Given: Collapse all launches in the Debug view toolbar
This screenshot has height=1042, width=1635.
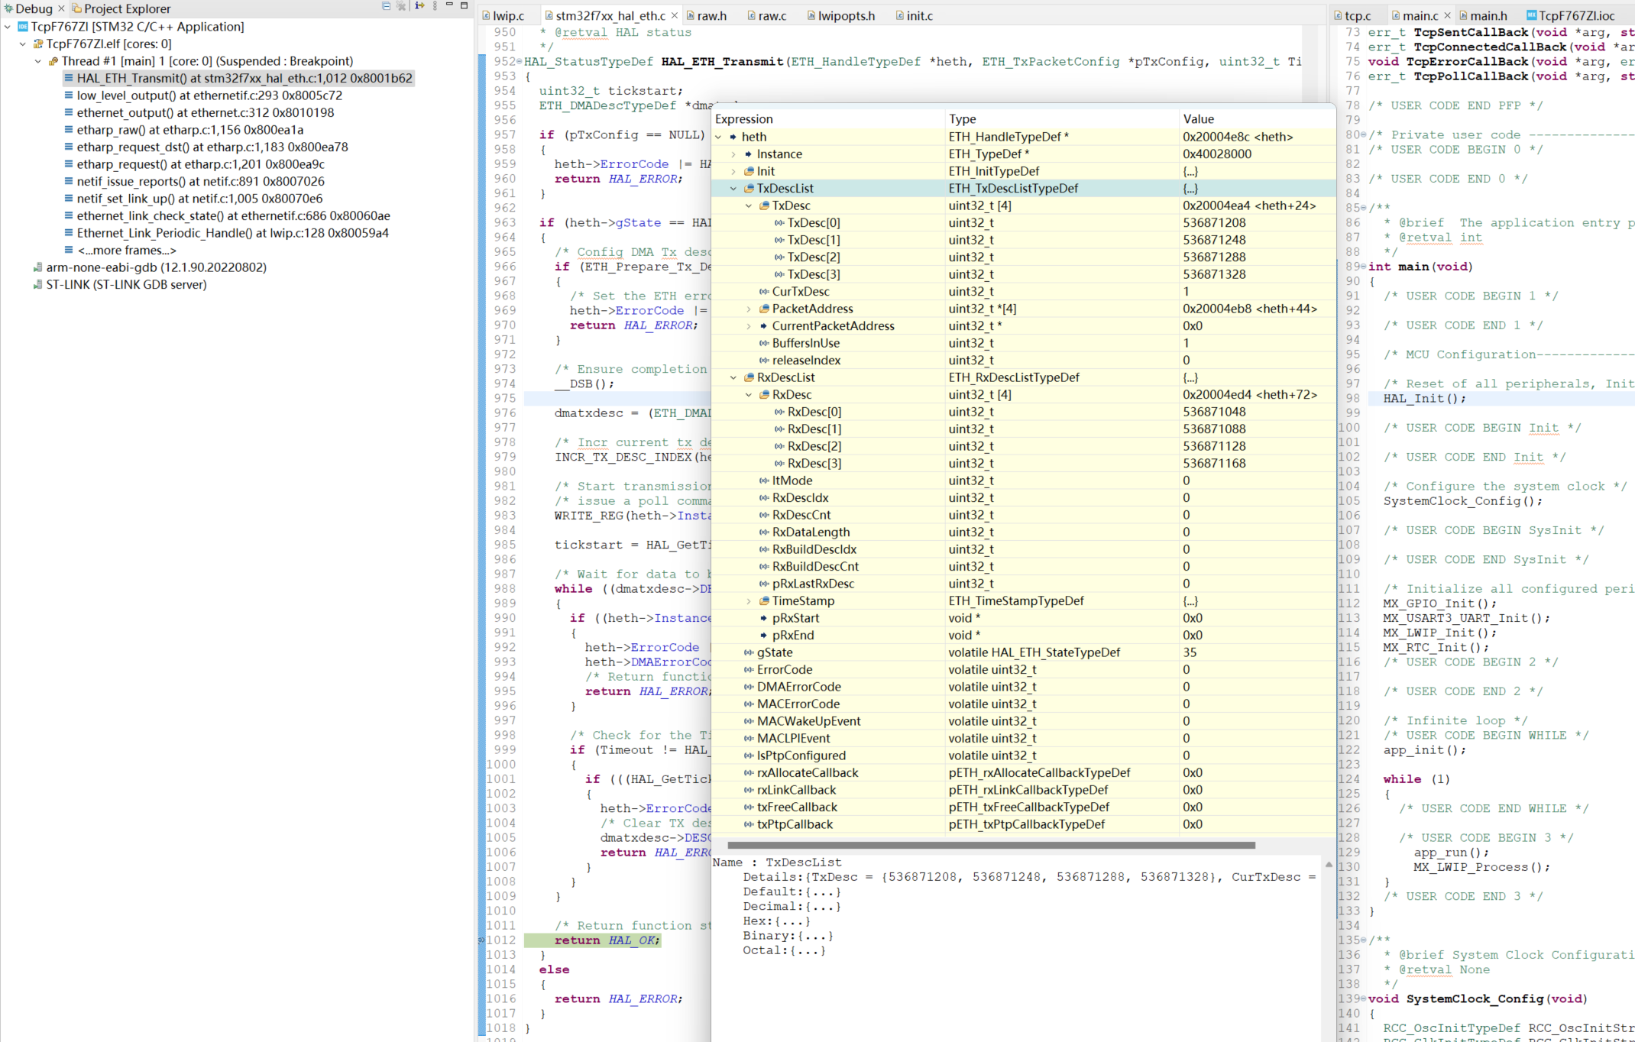Looking at the screenshot, I should coord(385,6).
